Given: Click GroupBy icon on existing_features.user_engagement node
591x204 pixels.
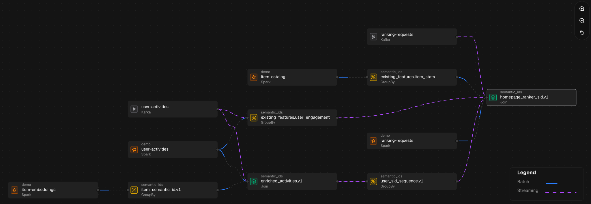Looking at the screenshot, I should (254, 118).
